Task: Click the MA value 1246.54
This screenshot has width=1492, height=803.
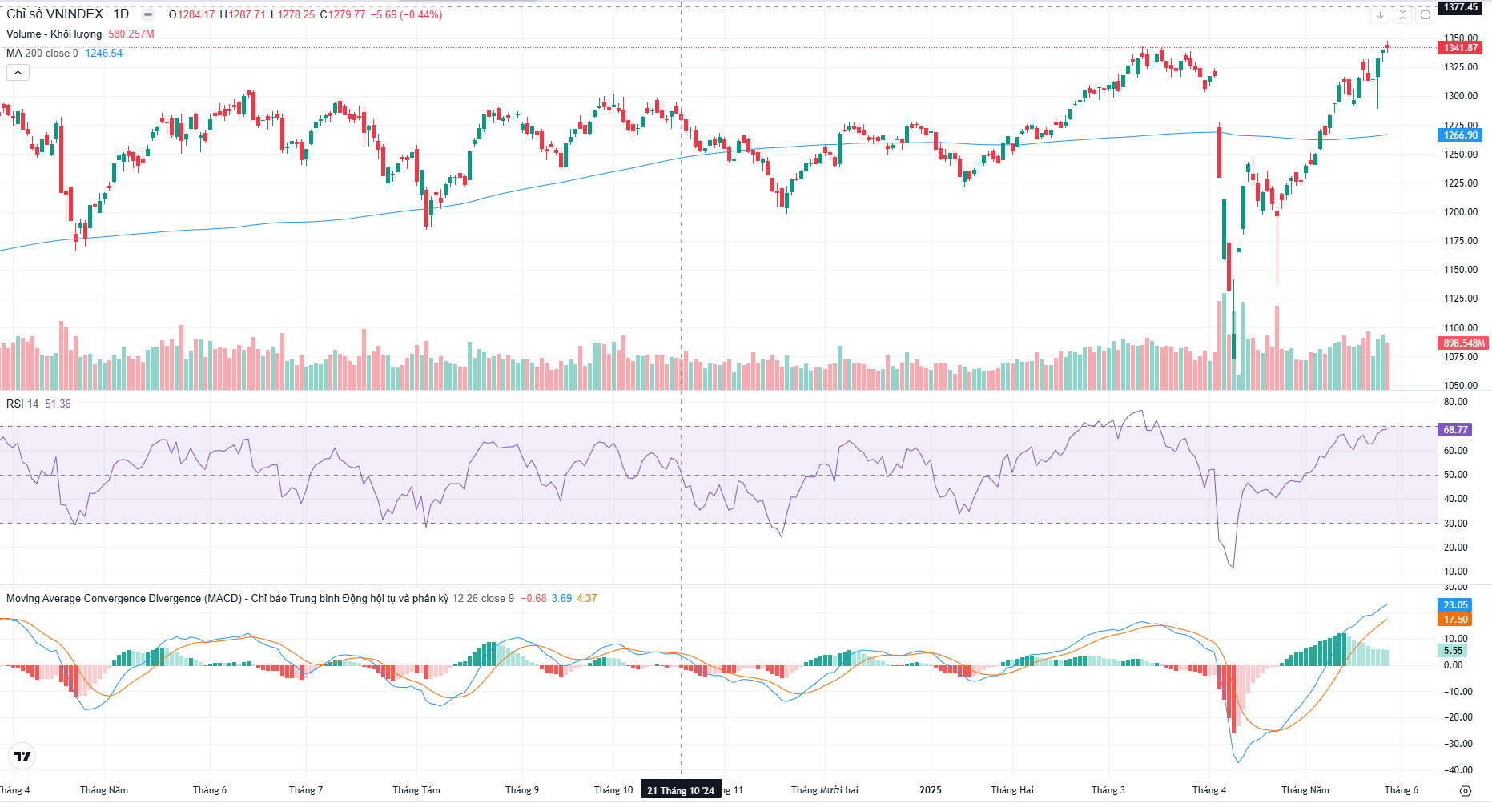Action: pos(104,53)
